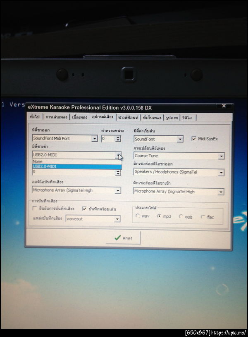Switch to the อุปกรณ์เสียง tab

(x=103, y=117)
